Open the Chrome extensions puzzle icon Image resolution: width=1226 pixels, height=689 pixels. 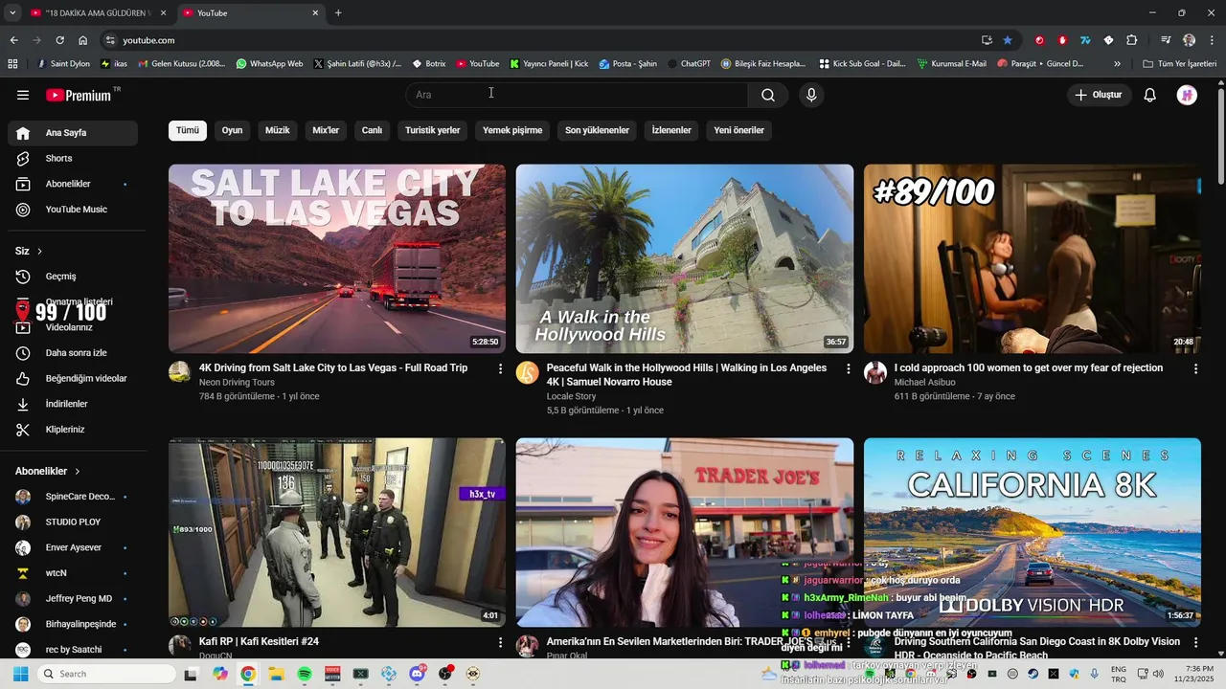pos(1132,40)
